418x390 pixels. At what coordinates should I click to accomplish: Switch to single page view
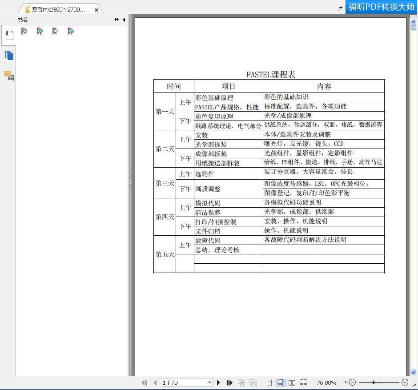(x=269, y=383)
